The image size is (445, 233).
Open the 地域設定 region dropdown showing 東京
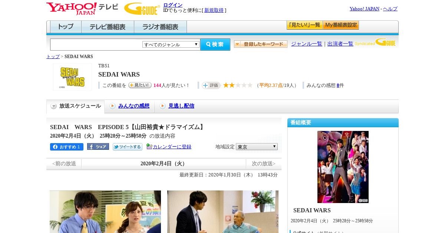(x=257, y=147)
